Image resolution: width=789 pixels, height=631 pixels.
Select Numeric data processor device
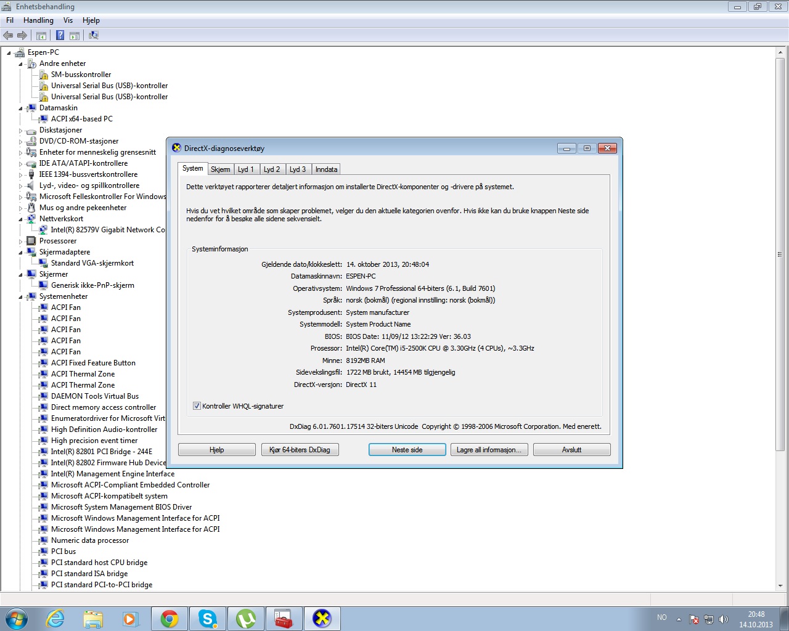(90, 540)
